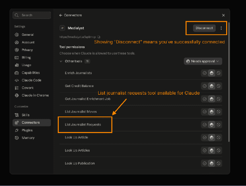The height and width of the screenshot is (186, 246).
Task: Click the Claude Code brackets icon
Action: coord(17,80)
